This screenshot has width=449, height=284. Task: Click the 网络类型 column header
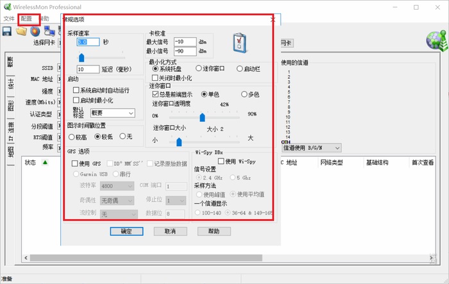pos(332,163)
